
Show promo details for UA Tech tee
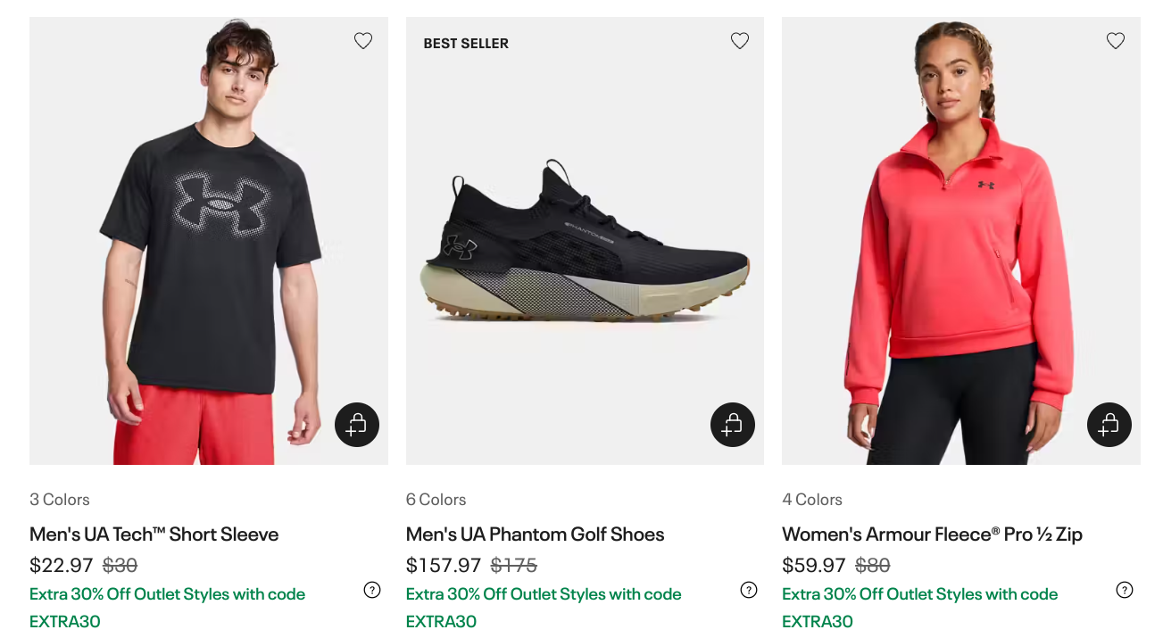coord(372,590)
